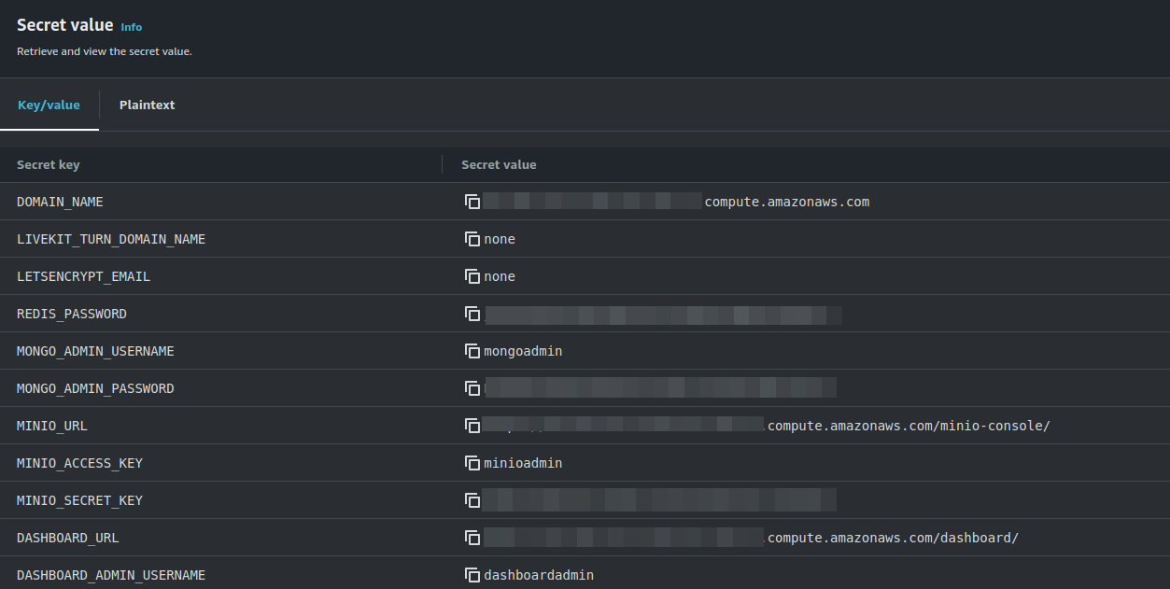Click the minioadmin access key text

tap(523, 463)
